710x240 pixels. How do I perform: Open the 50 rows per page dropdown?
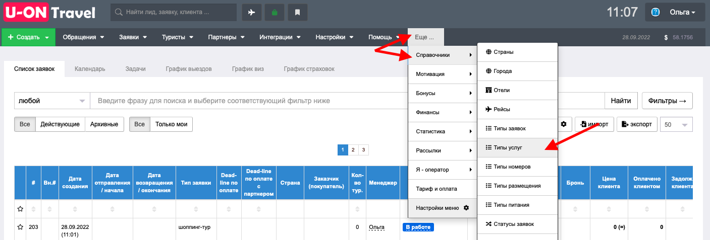(x=676, y=124)
